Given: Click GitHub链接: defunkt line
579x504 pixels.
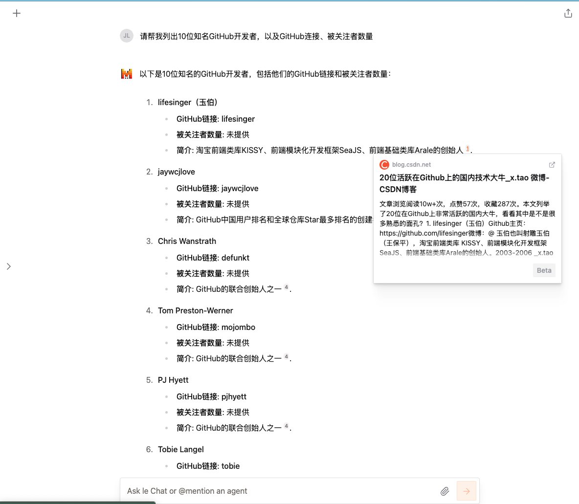Looking at the screenshot, I should coord(213,258).
